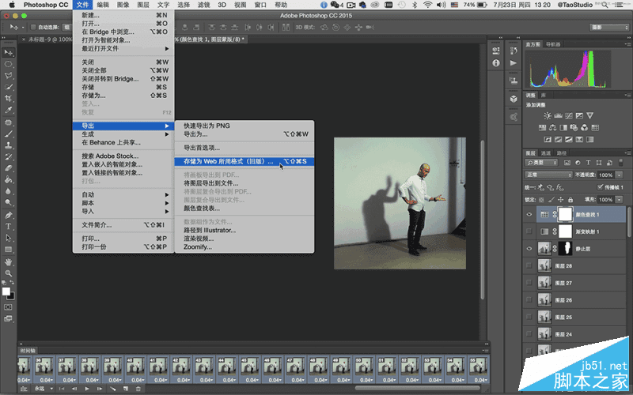Select the 图层 26 layer
Image resolution: width=633 pixels, height=395 pixels.
pyautogui.click(x=565, y=300)
